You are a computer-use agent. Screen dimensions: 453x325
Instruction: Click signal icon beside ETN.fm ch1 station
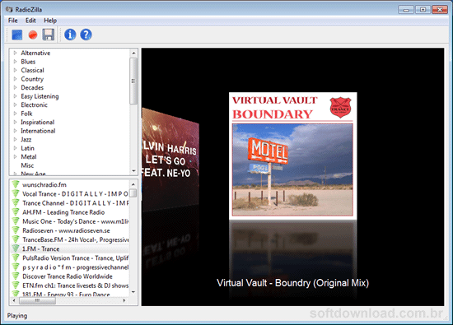(x=16, y=286)
